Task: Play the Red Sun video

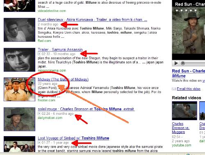Action: [176, 63]
